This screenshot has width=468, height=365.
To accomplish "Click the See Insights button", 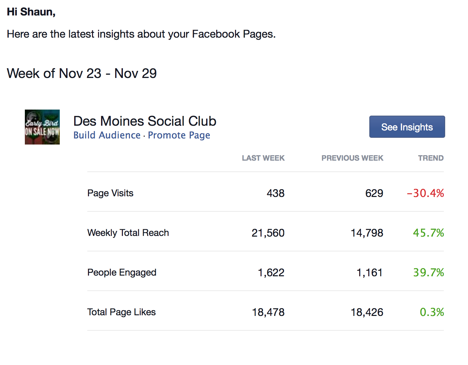I will click(407, 127).
